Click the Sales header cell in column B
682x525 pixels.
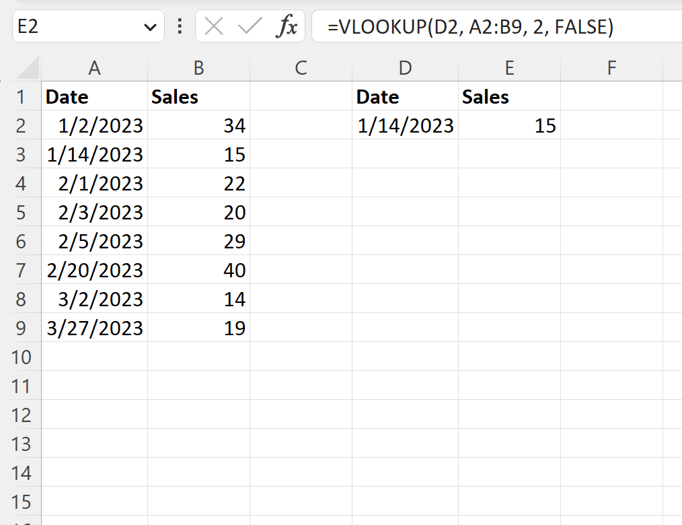click(198, 96)
